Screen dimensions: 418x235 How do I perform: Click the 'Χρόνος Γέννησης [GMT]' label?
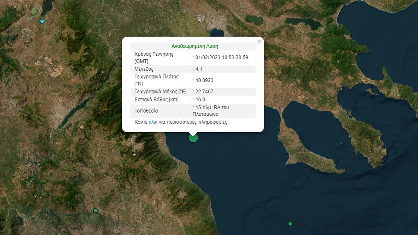pos(154,57)
